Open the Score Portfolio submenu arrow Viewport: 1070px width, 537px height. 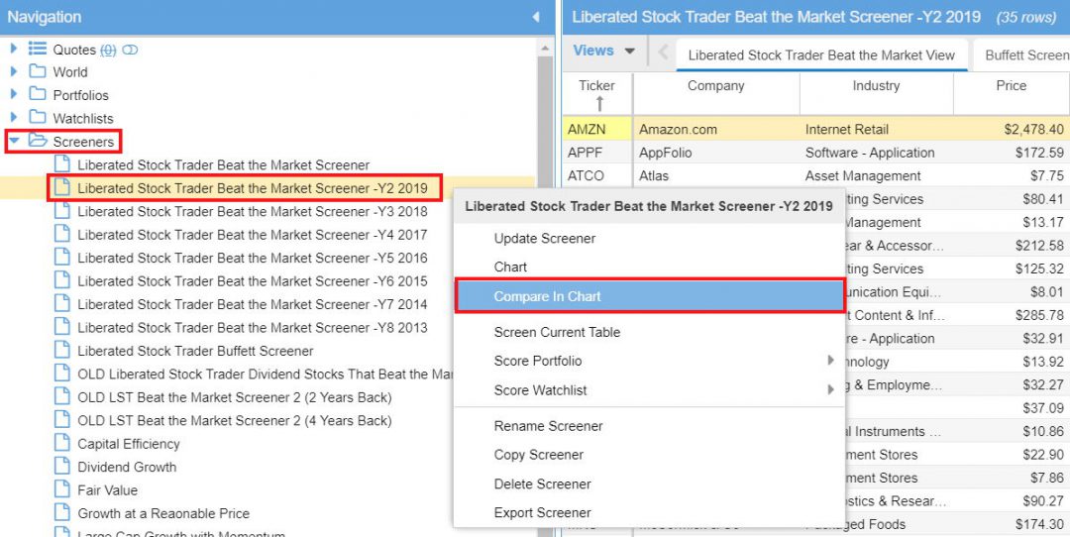(x=830, y=360)
